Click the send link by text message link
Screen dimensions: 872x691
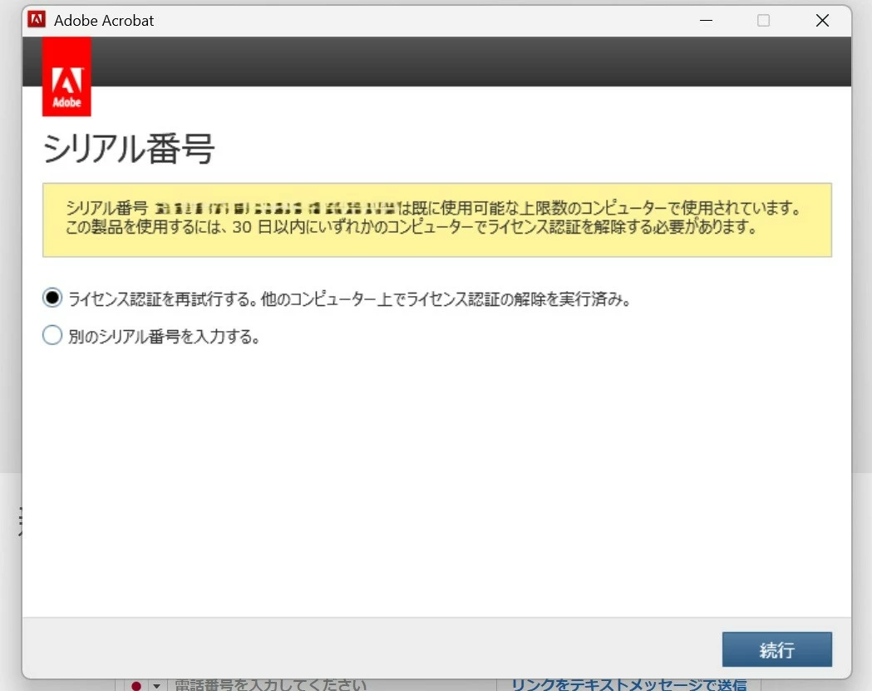628,685
